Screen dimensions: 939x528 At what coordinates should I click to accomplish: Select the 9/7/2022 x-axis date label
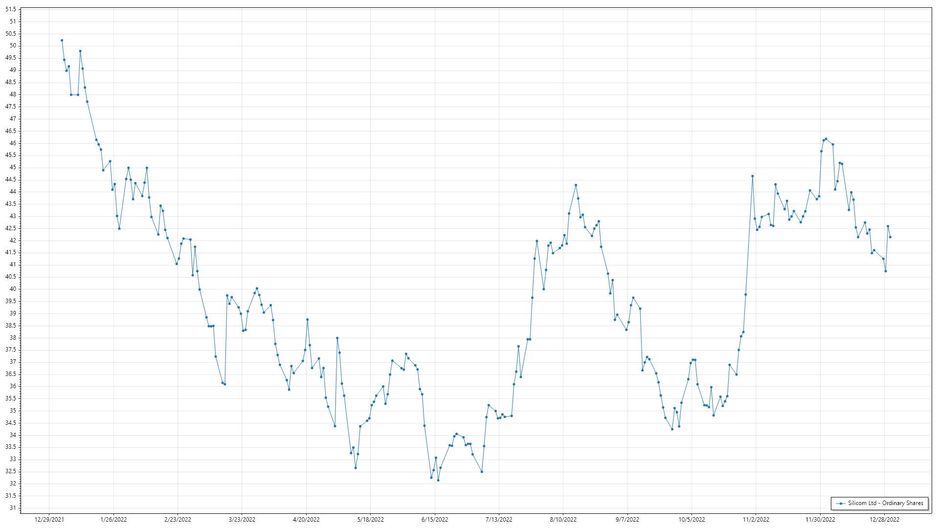pos(627,520)
